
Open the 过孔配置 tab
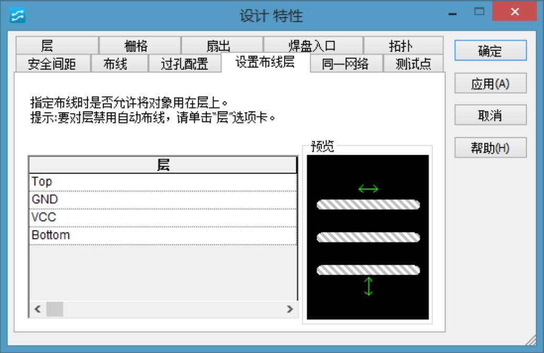pos(185,64)
